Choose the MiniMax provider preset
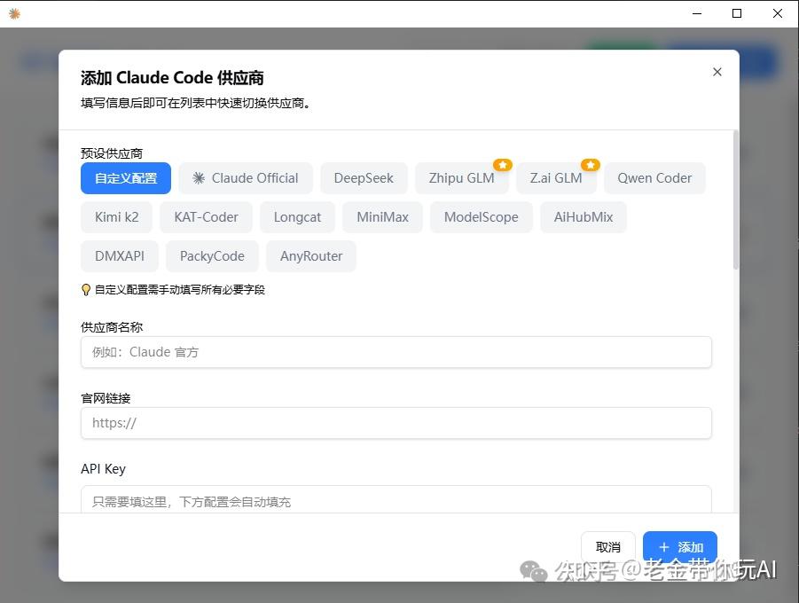The width and height of the screenshot is (799, 603). pos(381,216)
